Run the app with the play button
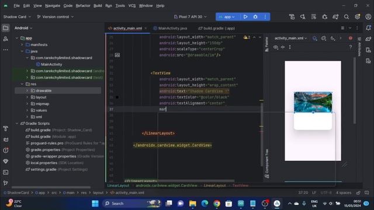 pyautogui.click(x=245, y=17)
